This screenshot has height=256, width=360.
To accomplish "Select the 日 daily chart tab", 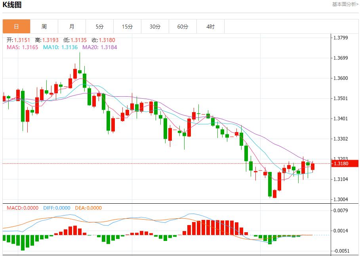I will (x=16, y=27).
